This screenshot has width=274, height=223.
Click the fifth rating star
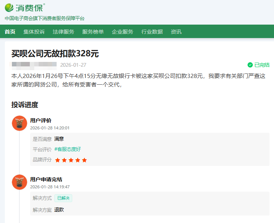(85, 160)
